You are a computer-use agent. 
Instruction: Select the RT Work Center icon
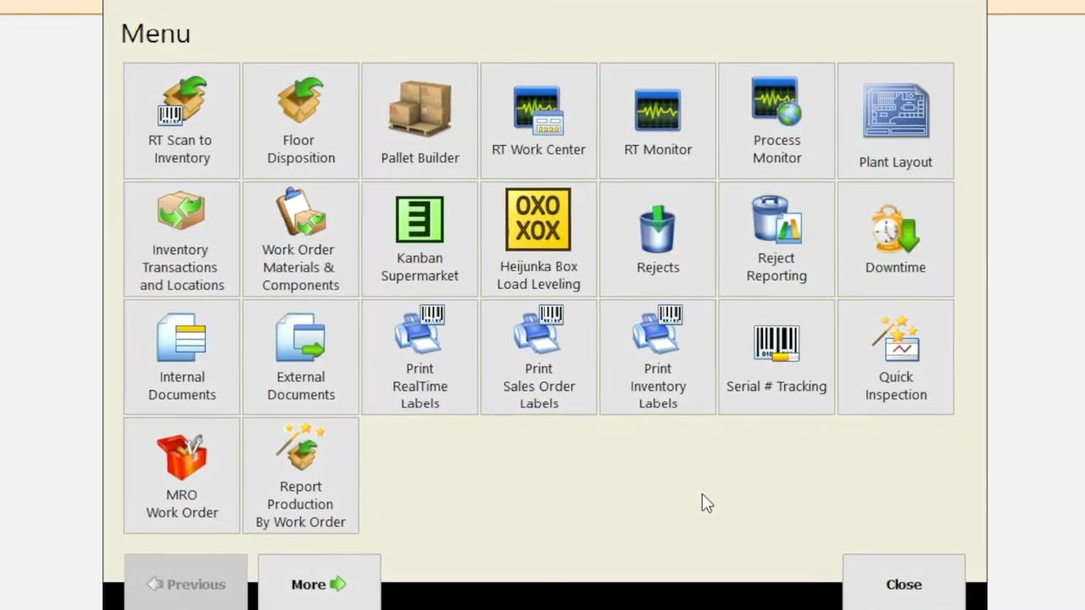538,120
